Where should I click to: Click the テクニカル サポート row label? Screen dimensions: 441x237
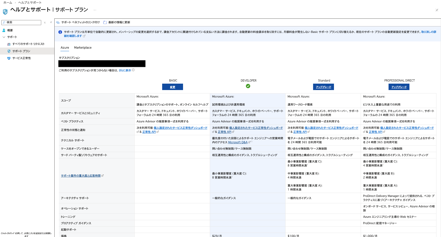(x=73, y=140)
